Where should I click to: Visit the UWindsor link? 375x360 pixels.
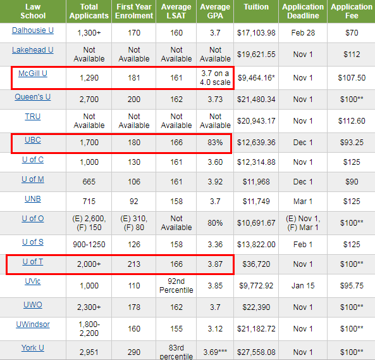tap(33, 325)
